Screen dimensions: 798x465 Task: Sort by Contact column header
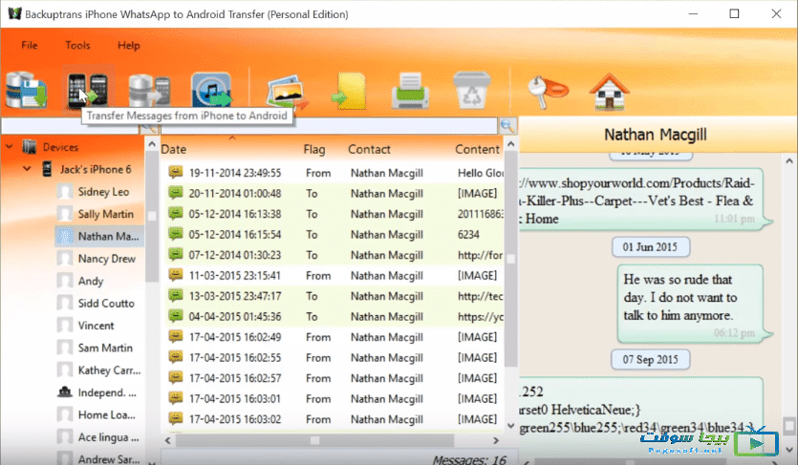tap(369, 149)
